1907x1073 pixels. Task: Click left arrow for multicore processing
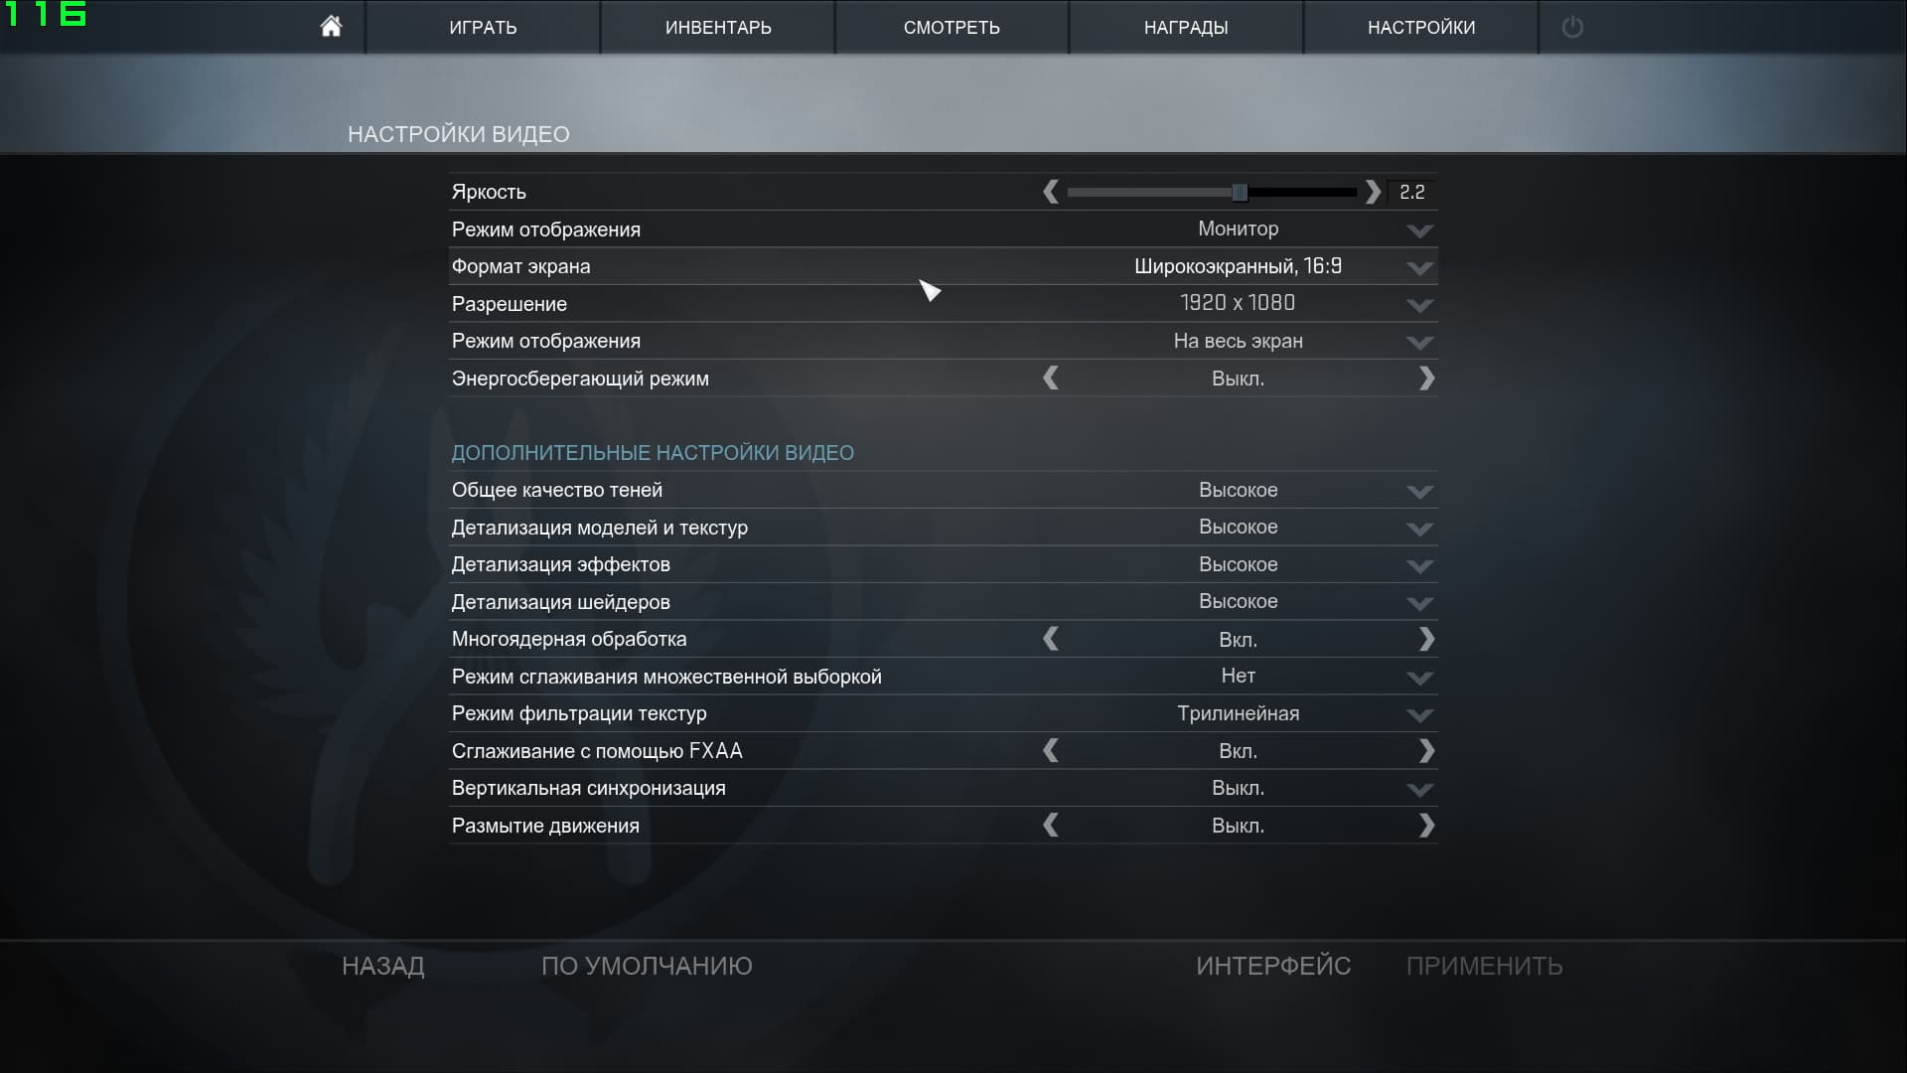pos(1051,639)
